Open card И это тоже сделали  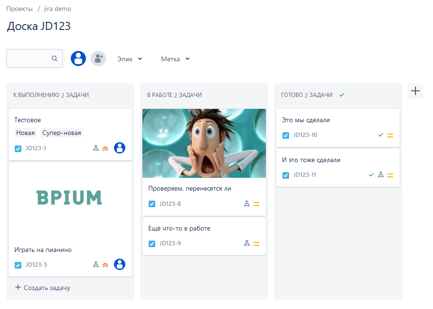(x=311, y=160)
